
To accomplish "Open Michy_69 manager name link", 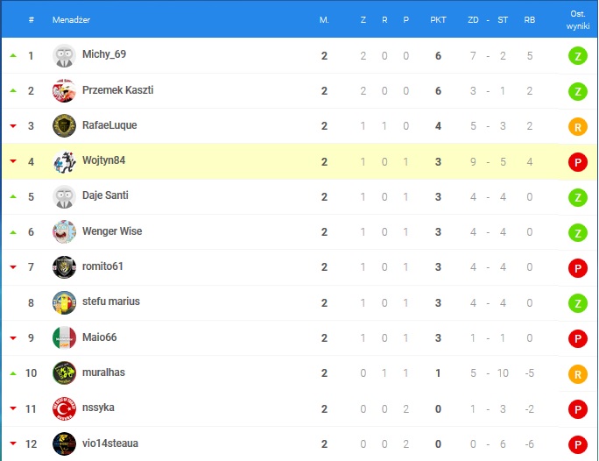I will point(104,54).
